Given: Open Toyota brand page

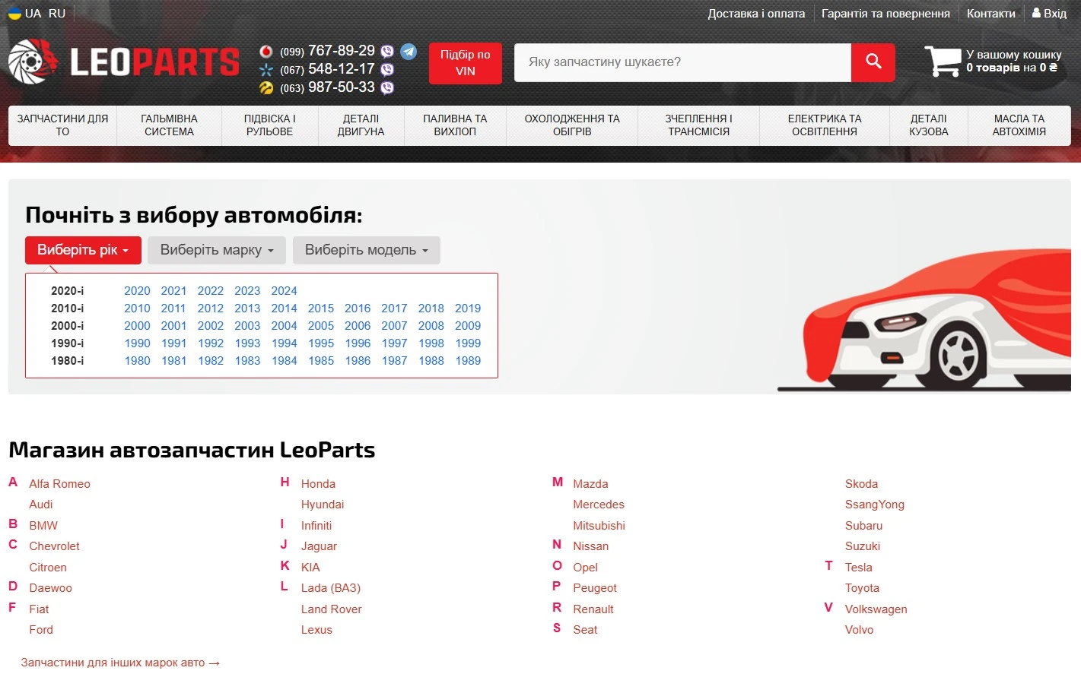Looking at the screenshot, I should point(862,588).
